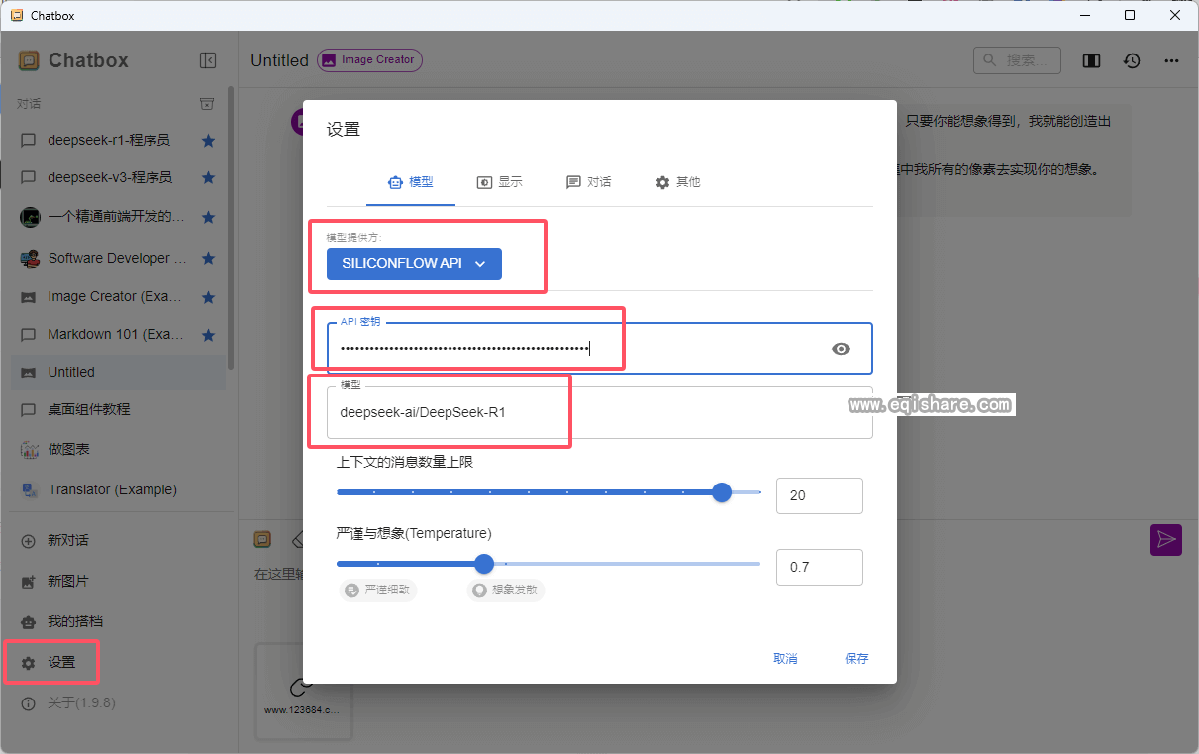1199x754 pixels.
Task: Switch to the 显示 settings tab
Action: 499,182
